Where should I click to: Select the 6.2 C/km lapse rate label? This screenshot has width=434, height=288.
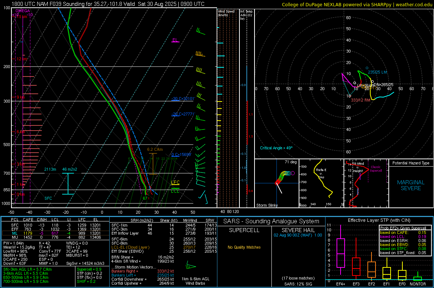[x=155, y=150]
